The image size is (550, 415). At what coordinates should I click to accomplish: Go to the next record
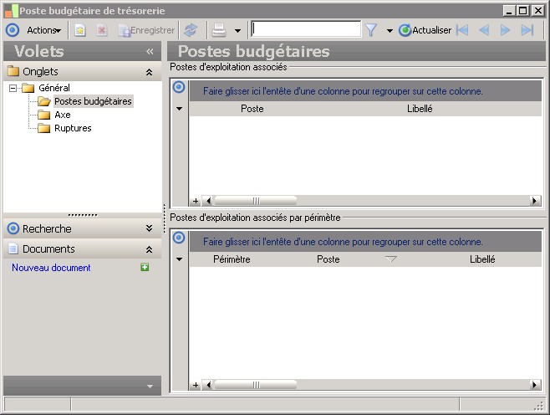click(505, 30)
